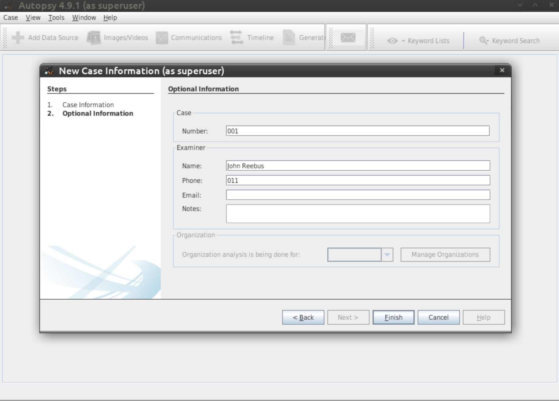Click the Finish button
Viewport: 559px width, 401px height.
click(393, 317)
